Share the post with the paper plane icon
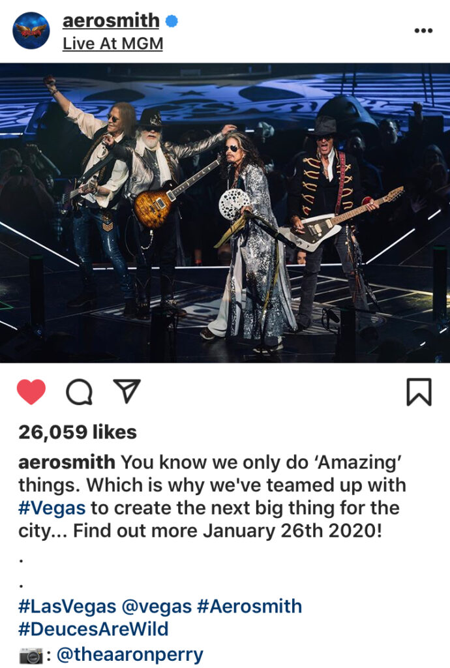Image resolution: width=450 pixels, height=668 pixels. click(127, 391)
